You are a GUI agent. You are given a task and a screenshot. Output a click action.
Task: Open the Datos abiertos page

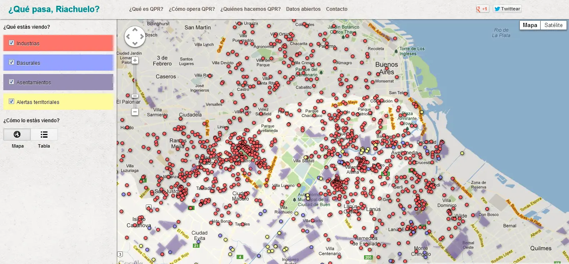(303, 9)
